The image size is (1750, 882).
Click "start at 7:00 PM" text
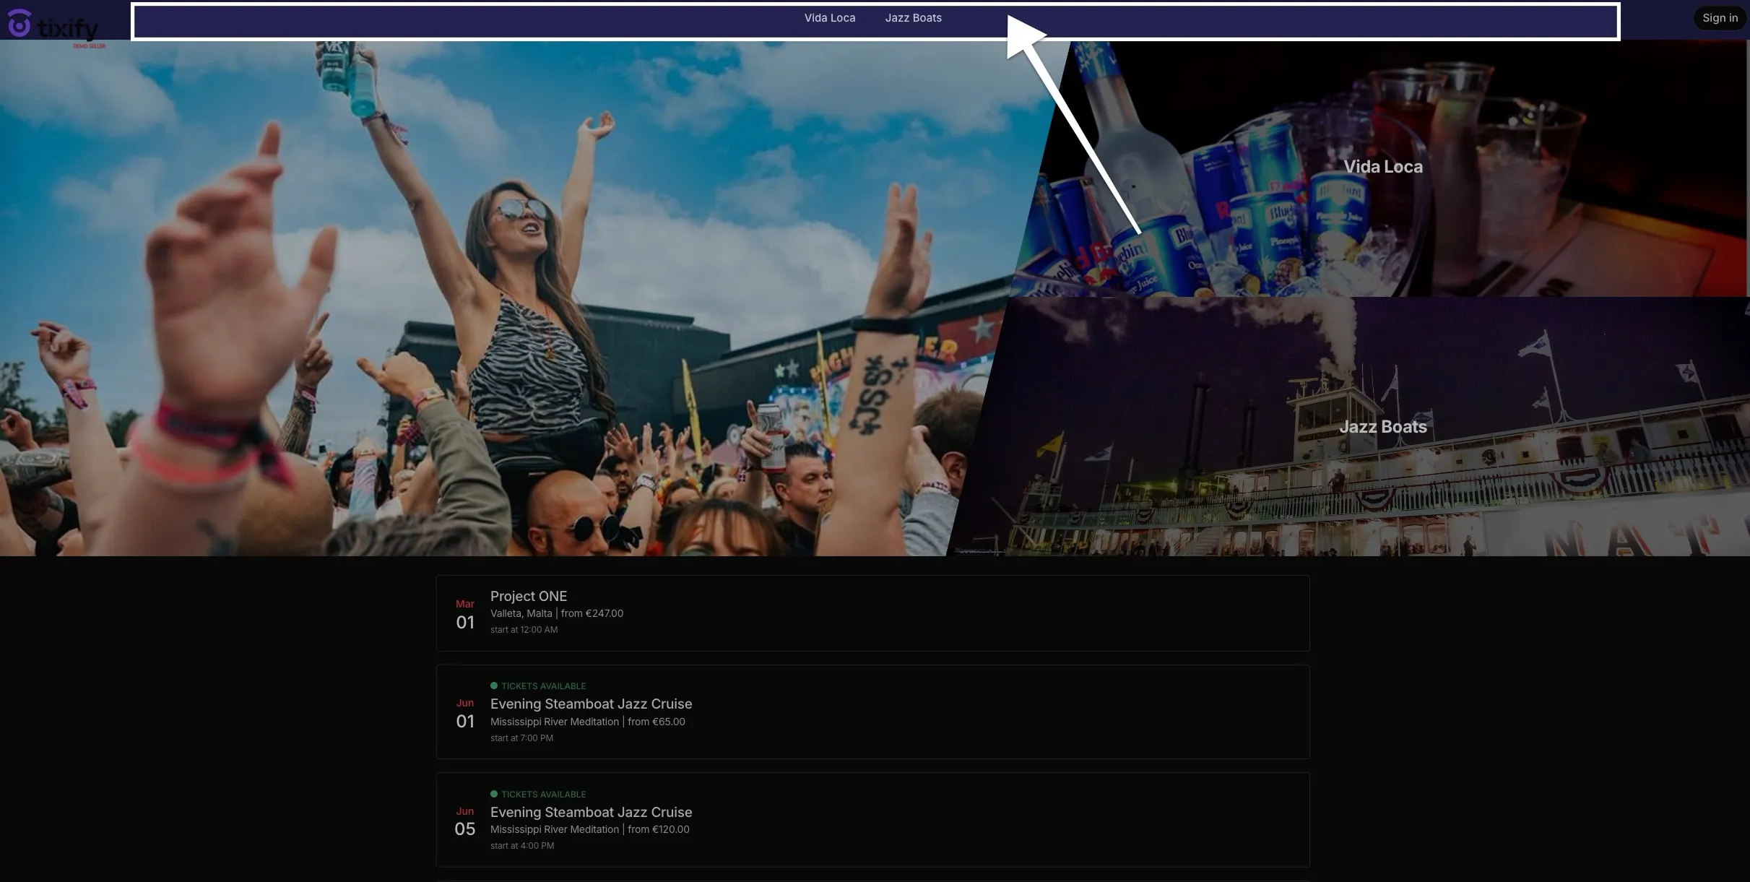click(x=521, y=738)
